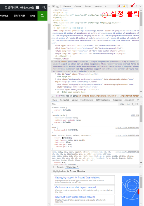Image resolution: width=144 pixels, height=206 pixels.
Task: Open the style.css line 104 link
Action: [x=127, y=136]
